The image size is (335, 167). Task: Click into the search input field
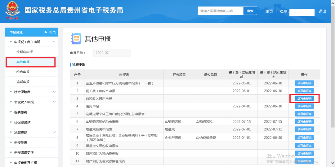click(221, 11)
